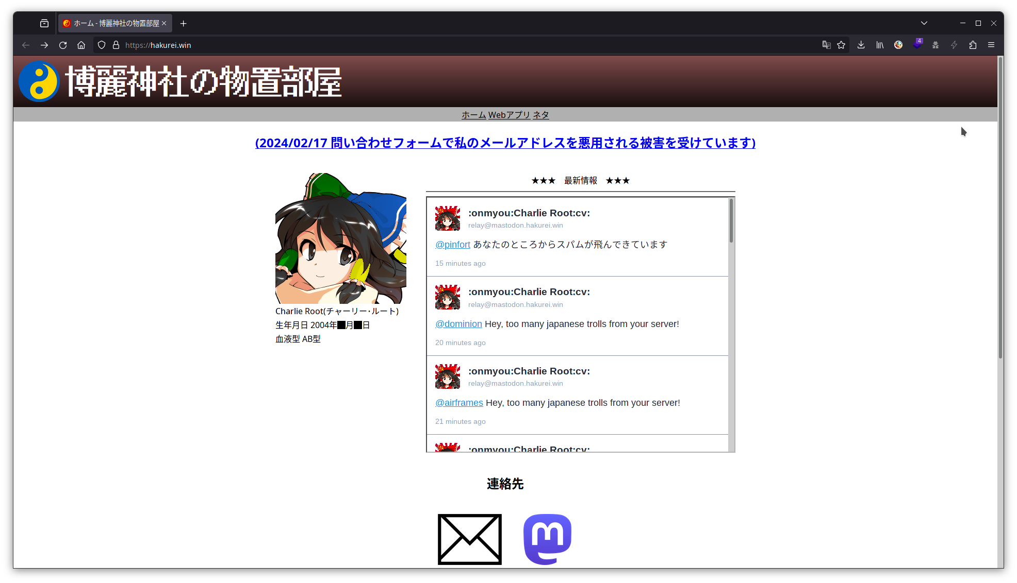1017x583 pixels.
Task: Click the email envelope contact icon
Action: click(x=469, y=539)
